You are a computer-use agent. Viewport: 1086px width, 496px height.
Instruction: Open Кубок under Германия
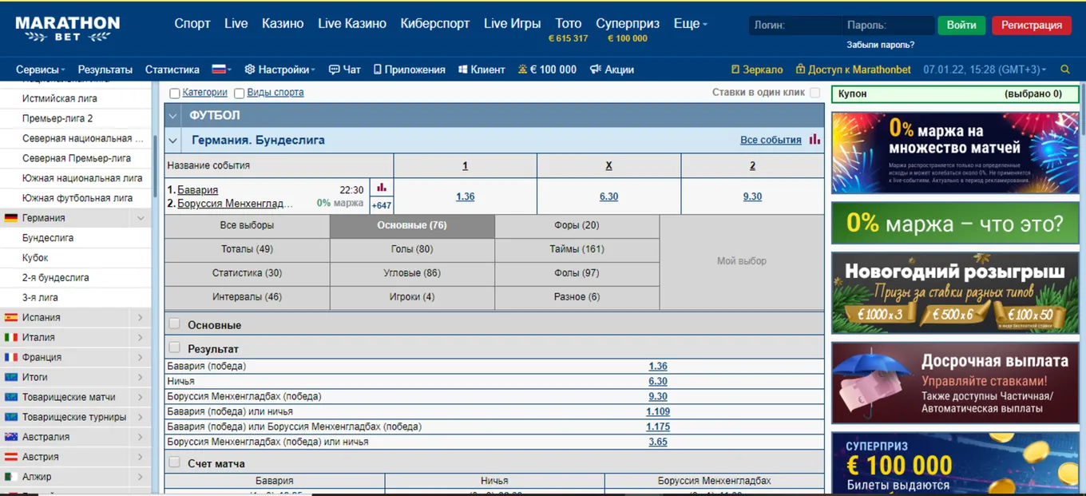(35, 258)
